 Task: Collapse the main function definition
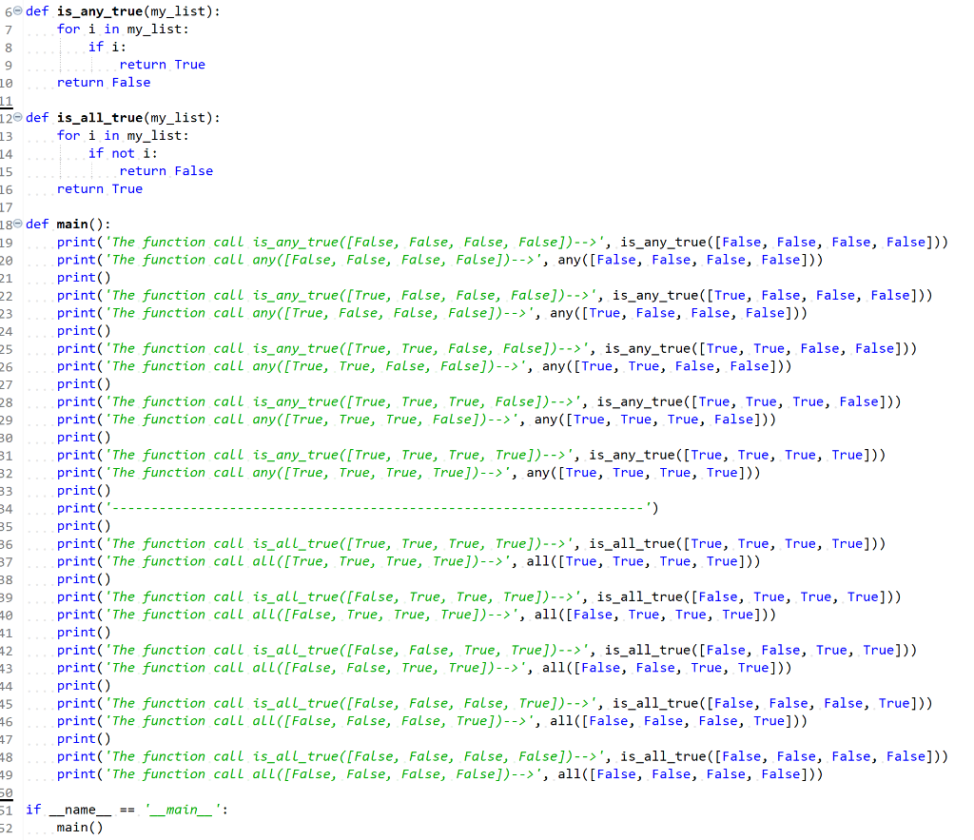17,224
